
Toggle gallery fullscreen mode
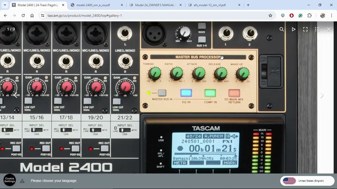click(305, 29)
